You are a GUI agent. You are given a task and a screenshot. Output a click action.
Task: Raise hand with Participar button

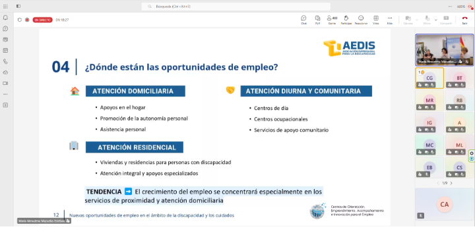(x=346, y=20)
